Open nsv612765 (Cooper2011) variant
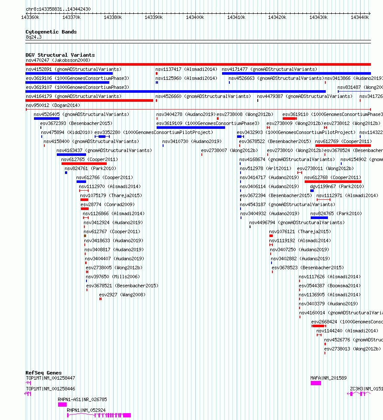 point(90,160)
